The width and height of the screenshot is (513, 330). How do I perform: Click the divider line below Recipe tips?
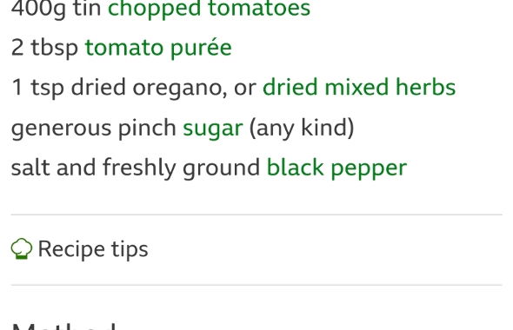pyautogui.click(x=256, y=285)
